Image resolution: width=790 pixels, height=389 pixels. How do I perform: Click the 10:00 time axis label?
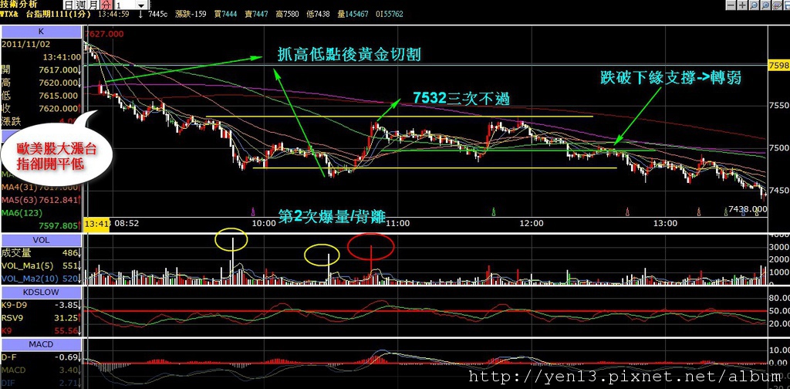[264, 223]
